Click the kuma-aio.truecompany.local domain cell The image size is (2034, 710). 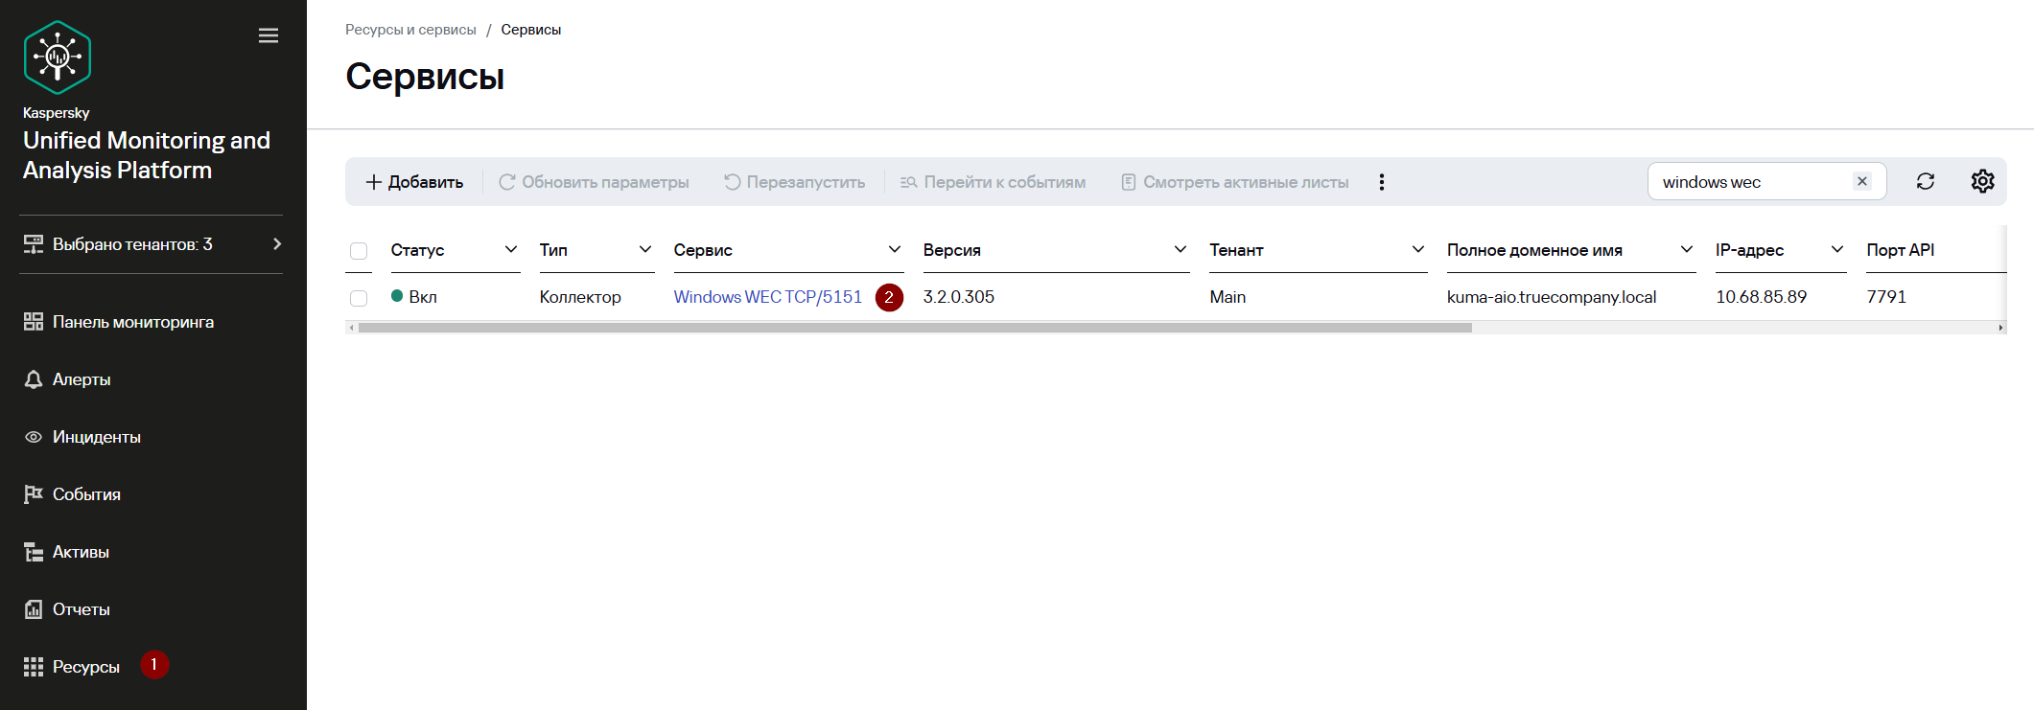[1552, 297]
